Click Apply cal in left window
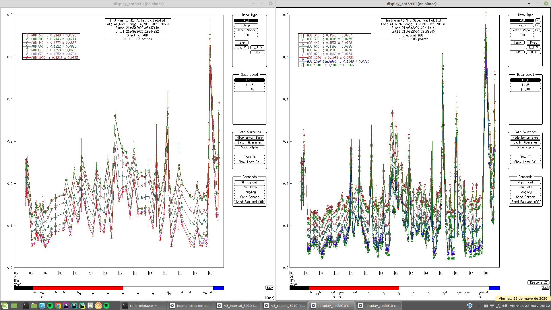 pos(250,182)
